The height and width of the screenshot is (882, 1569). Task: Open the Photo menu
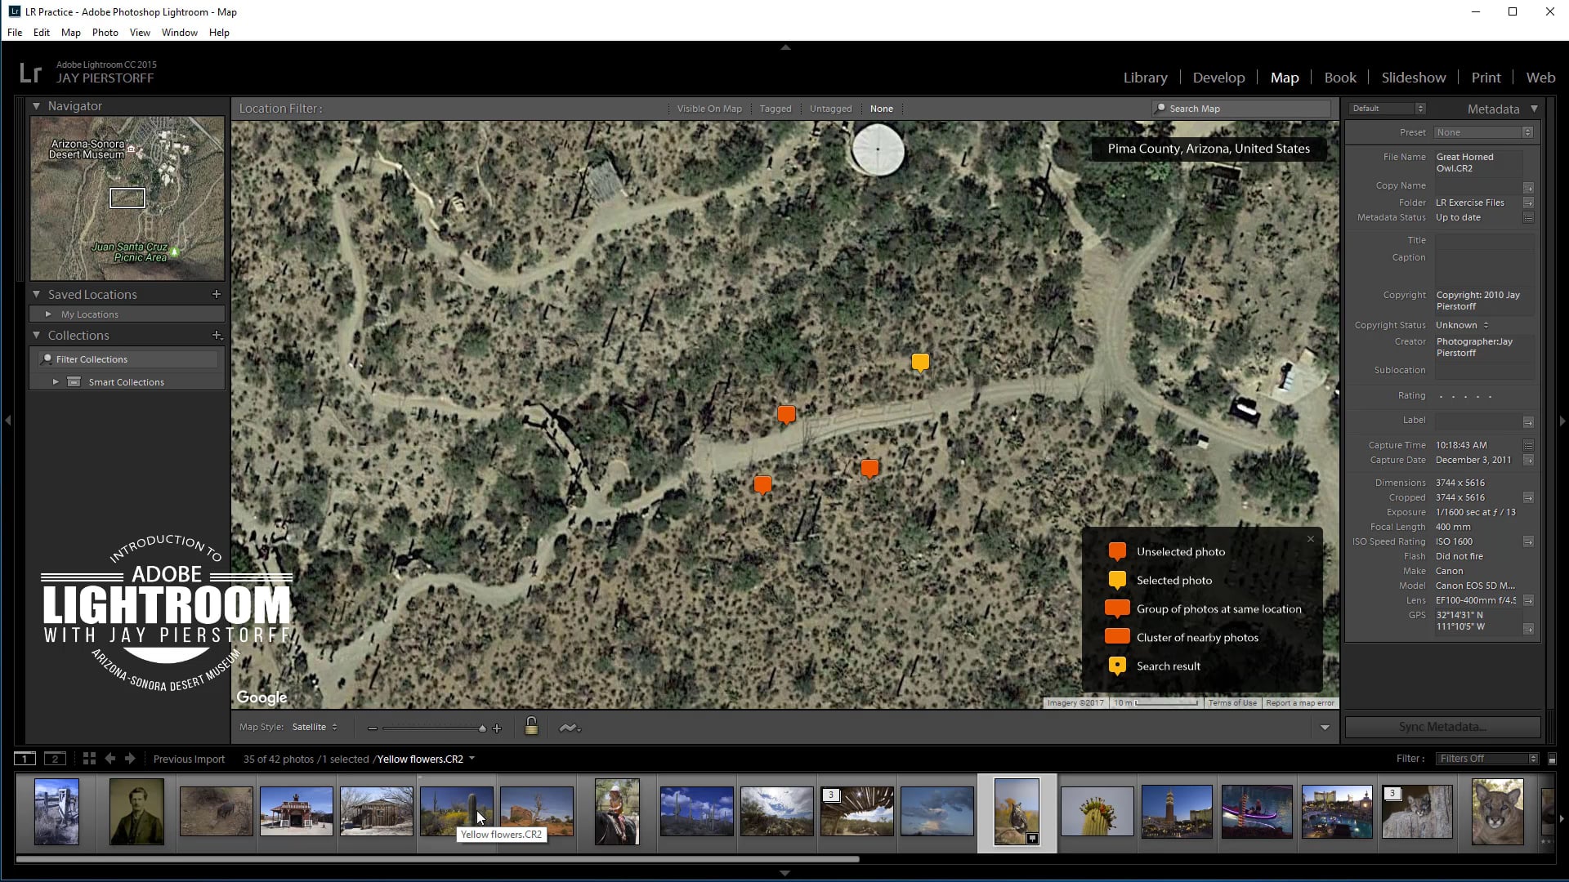[105, 33]
